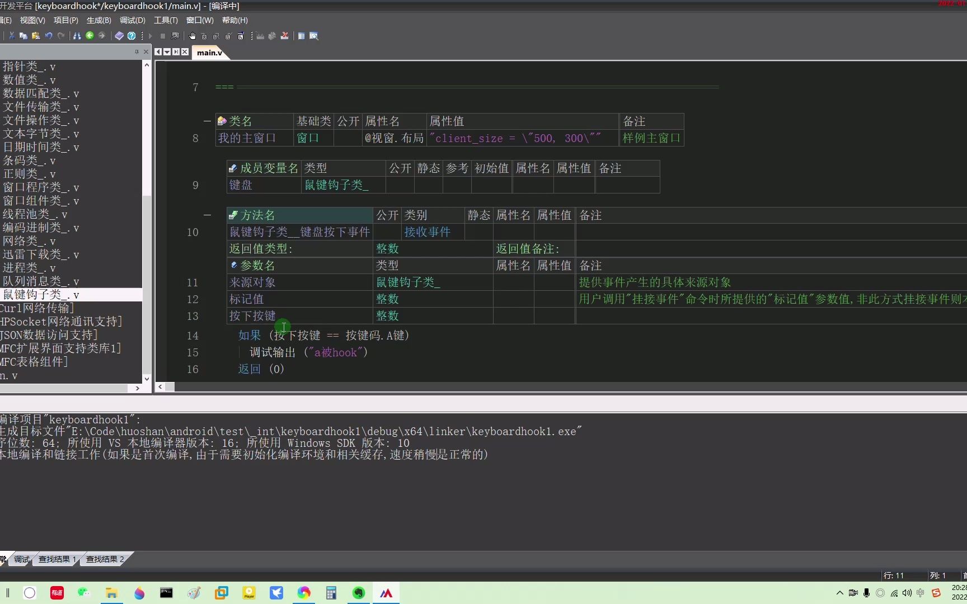Open the 帮助(H) menu
The image size is (967, 604).
click(x=235, y=20)
